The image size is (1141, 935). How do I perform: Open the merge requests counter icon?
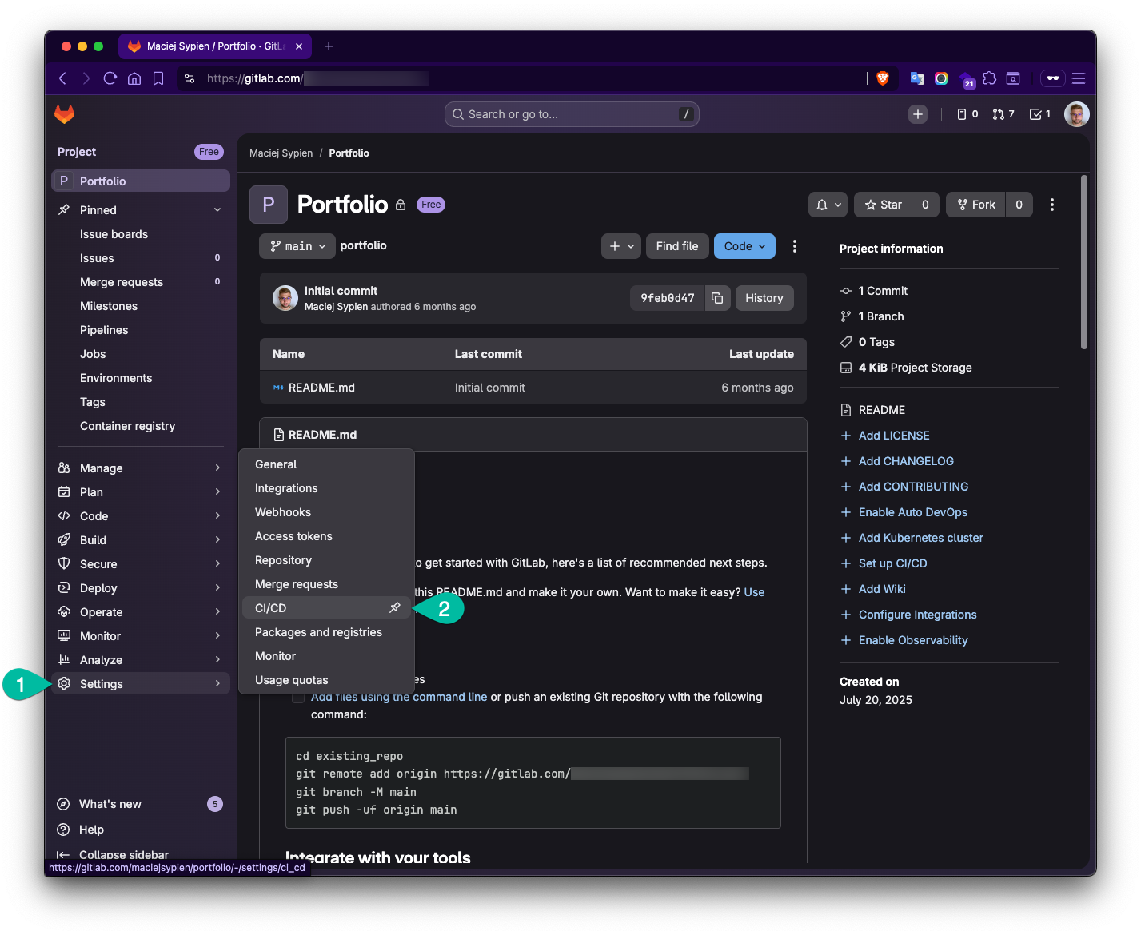point(998,113)
